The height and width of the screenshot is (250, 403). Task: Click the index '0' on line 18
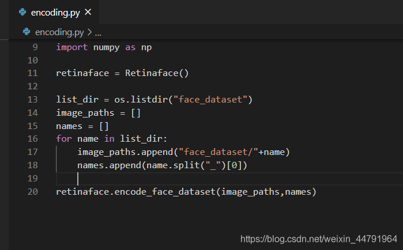coord(234,165)
